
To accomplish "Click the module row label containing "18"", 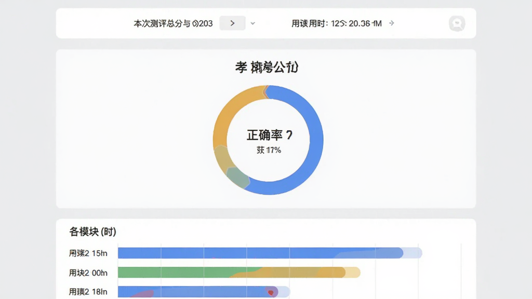I will pyautogui.click(x=88, y=292).
